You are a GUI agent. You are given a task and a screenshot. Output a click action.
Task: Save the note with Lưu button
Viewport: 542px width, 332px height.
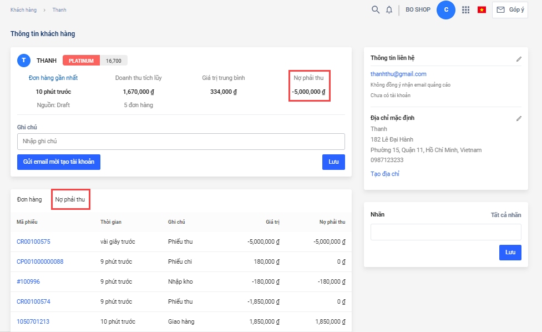pos(333,162)
